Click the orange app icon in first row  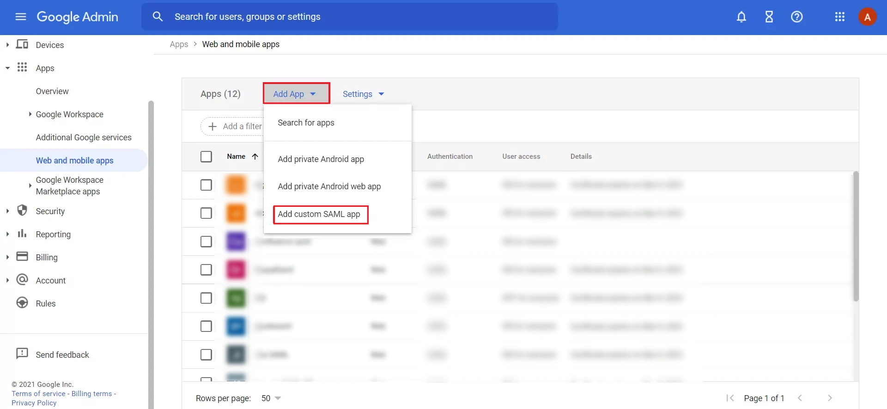tap(236, 185)
